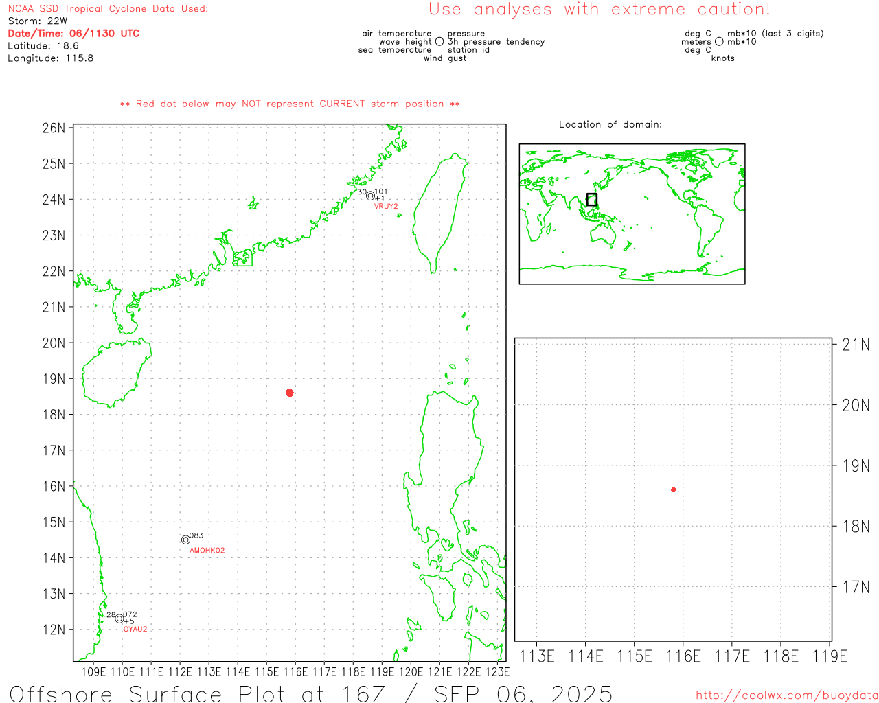Viewport: 879px width, 703px height.
Task: Click the '+1' tendency value near VRUY2
Action: coord(380,198)
